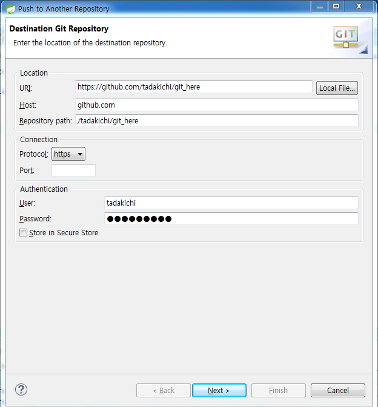Open the help question mark icon
The image size is (378, 407).
(21, 389)
